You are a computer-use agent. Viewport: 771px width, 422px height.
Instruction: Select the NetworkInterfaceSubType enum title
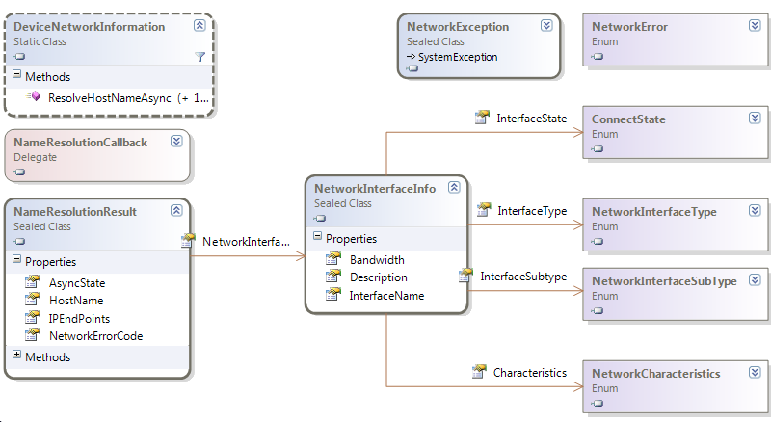[664, 280]
